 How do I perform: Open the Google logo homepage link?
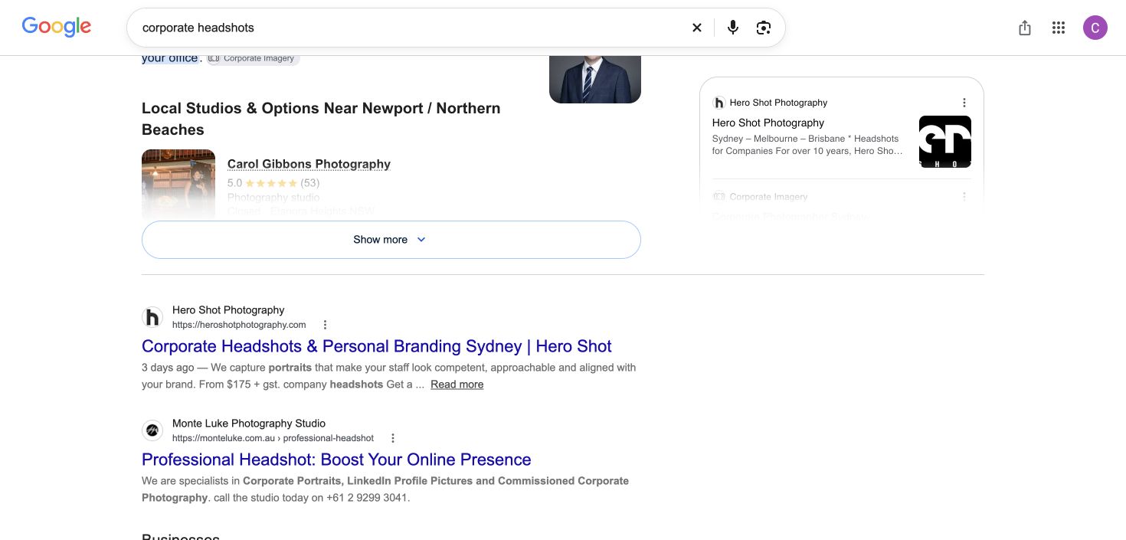pyautogui.click(x=57, y=27)
